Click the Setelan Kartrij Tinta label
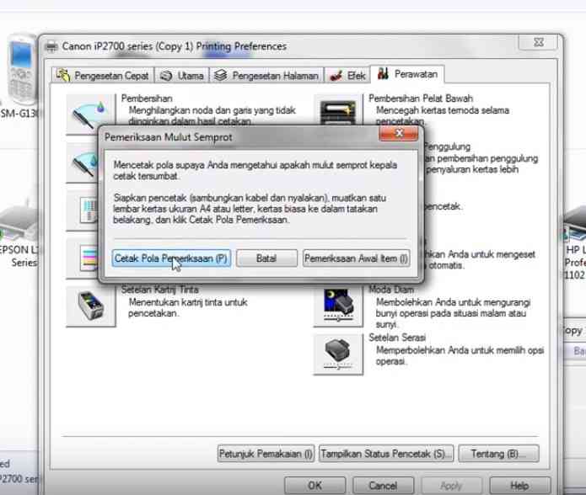This screenshot has height=495, width=586. click(x=160, y=290)
